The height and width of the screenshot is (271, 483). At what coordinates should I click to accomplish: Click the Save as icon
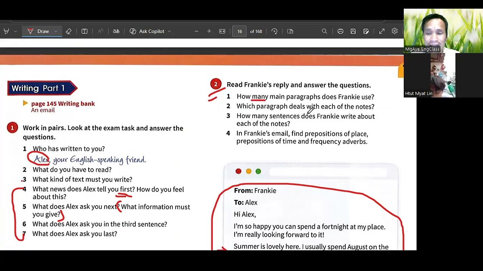(366, 31)
